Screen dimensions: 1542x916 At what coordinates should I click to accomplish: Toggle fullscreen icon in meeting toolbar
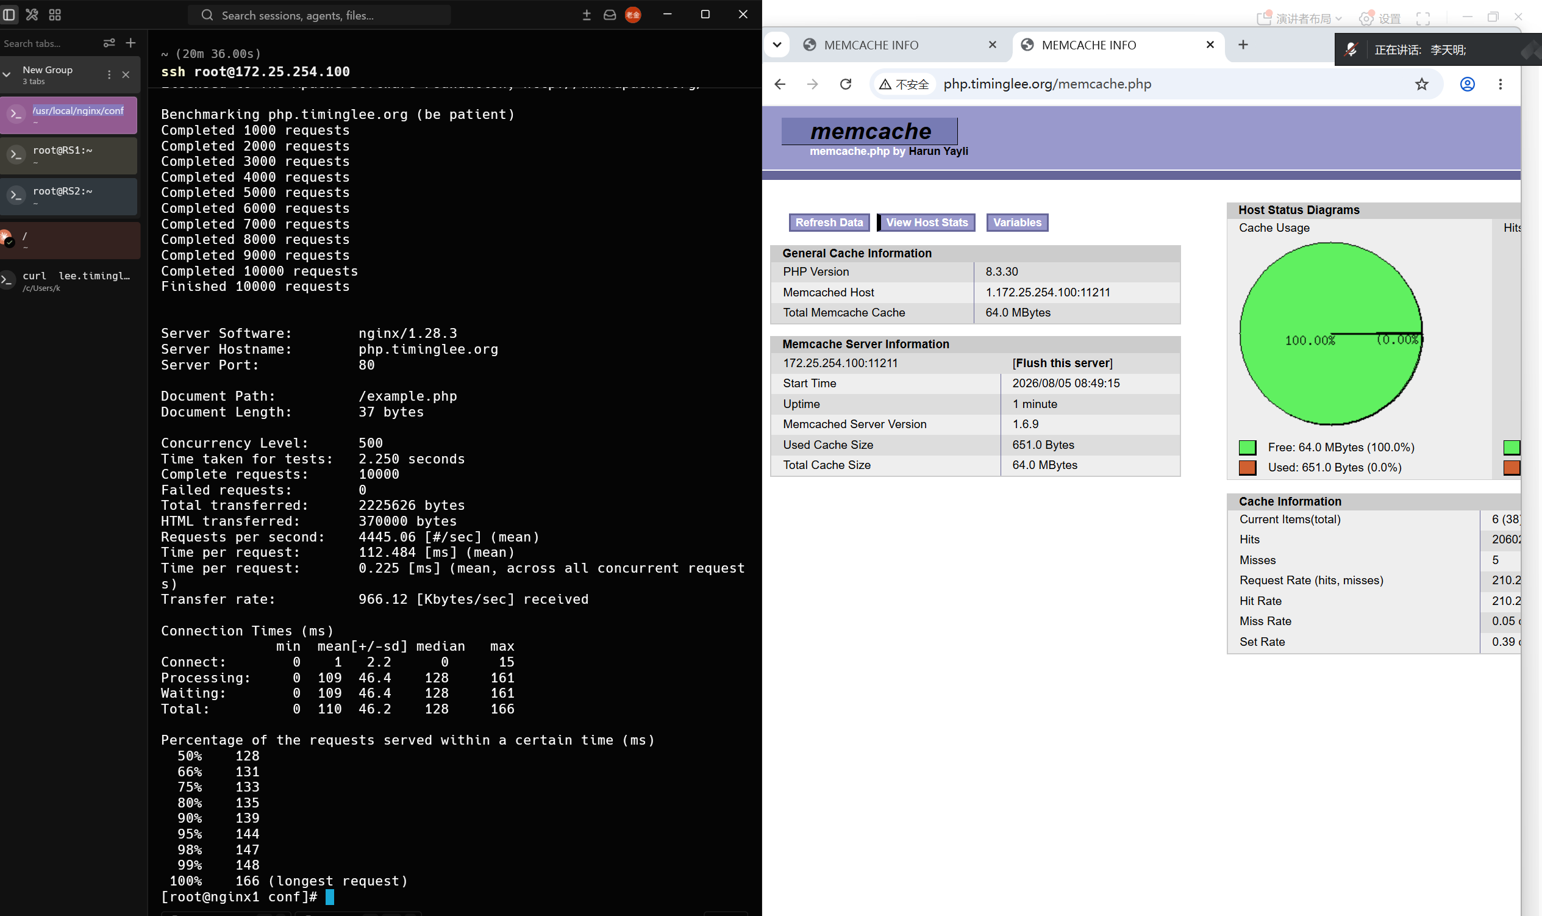click(x=1423, y=18)
